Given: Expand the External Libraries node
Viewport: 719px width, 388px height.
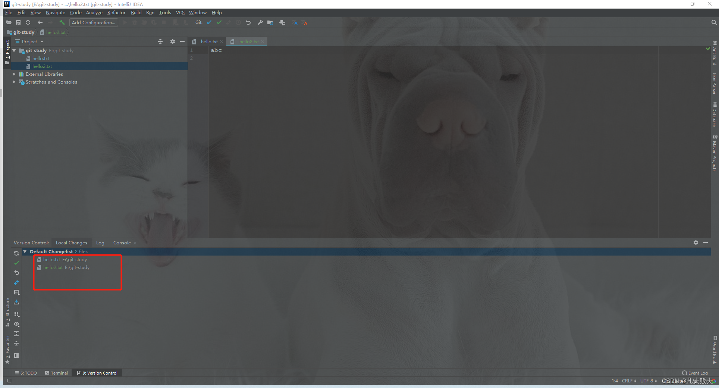Looking at the screenshot, I should pyautogui.click(x=14, y=74).
